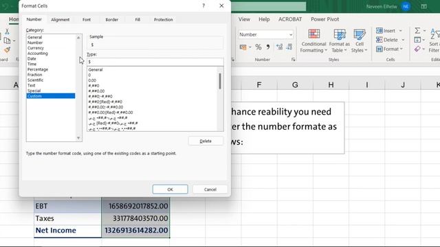
Task: Decrease decimal places in ribbon
Action: (x=289, y=47)
